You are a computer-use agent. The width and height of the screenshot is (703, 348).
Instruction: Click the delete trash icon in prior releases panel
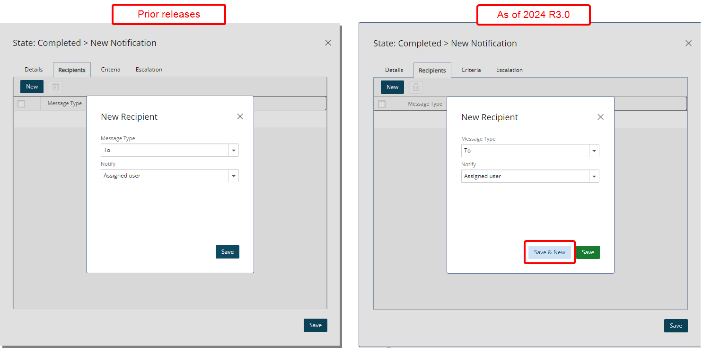point(55,86)
